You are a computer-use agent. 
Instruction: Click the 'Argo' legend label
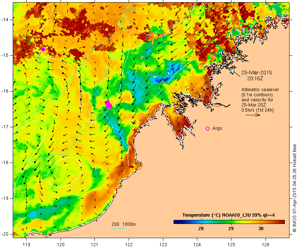coord(217,128)
